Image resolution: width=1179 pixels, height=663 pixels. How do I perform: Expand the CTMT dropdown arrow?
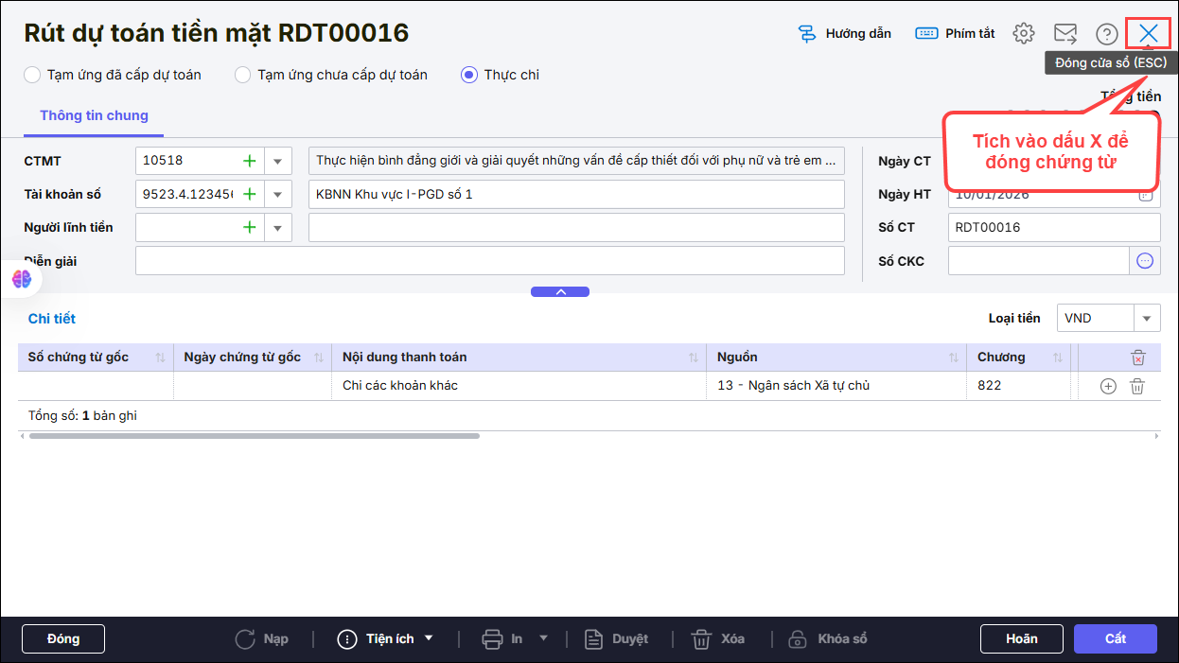tap(278, 162)
